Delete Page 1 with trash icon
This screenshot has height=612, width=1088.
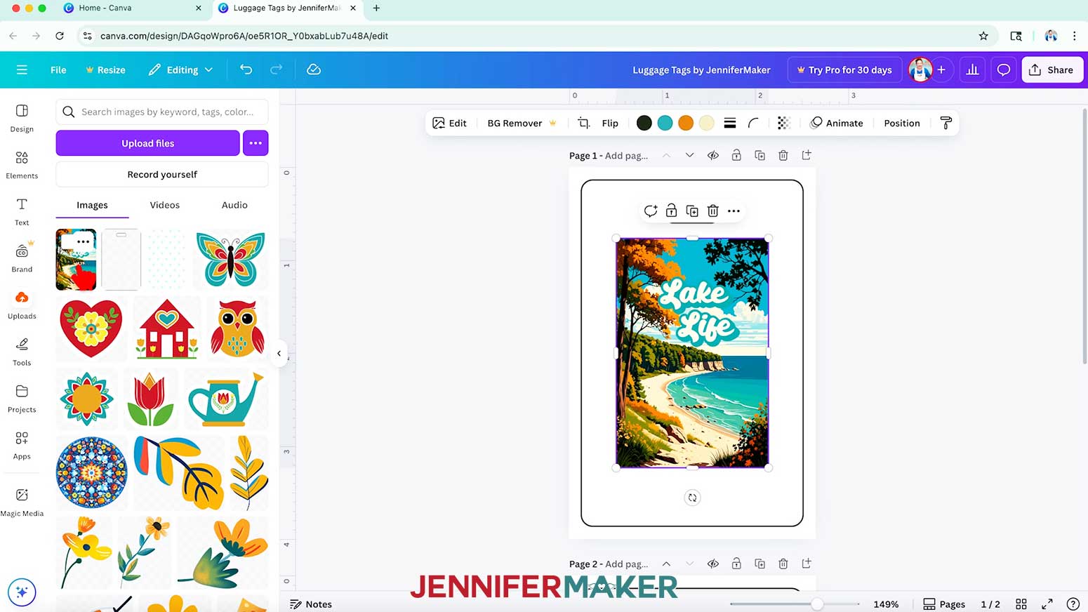point(783,155)
